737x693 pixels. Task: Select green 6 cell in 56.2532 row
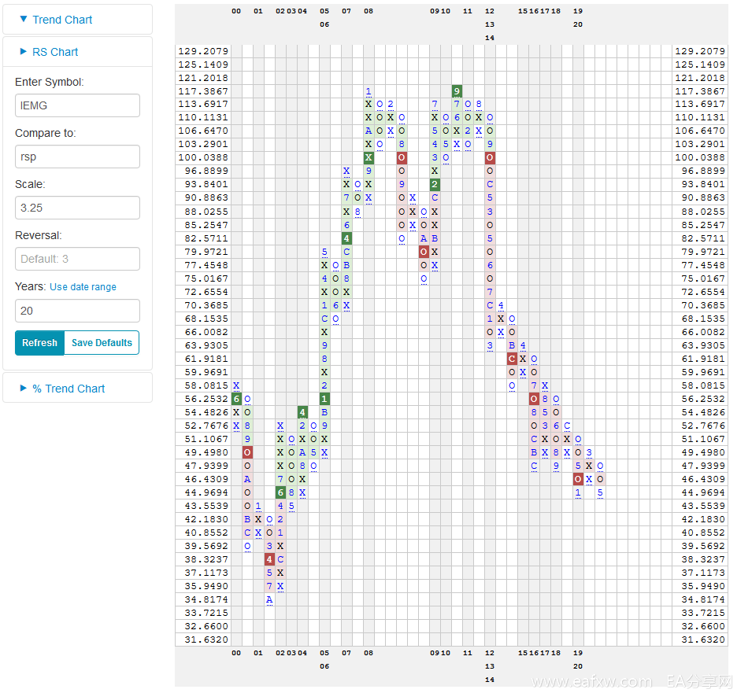(x=236, y=399)
